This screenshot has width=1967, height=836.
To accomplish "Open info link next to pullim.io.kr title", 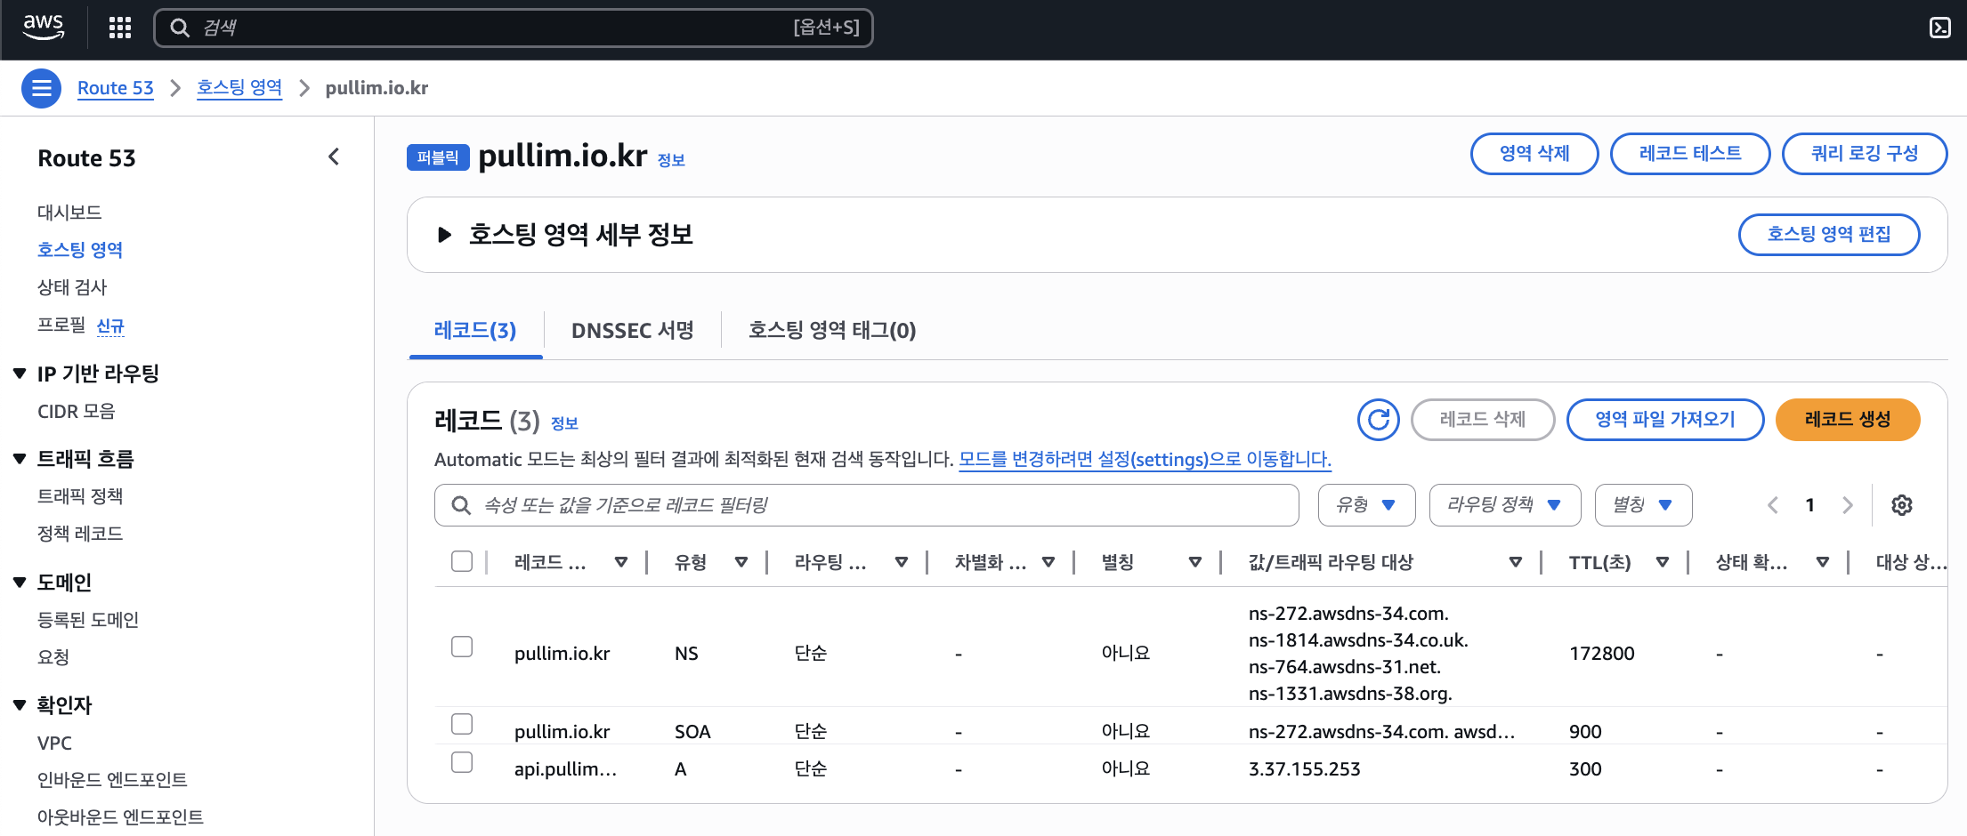I will pos(671,160).
